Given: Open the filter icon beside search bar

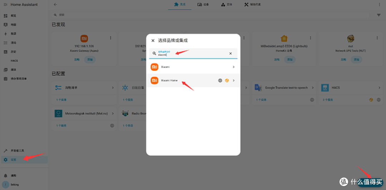Looking at the screenshot, I should (x=379, y=15).
